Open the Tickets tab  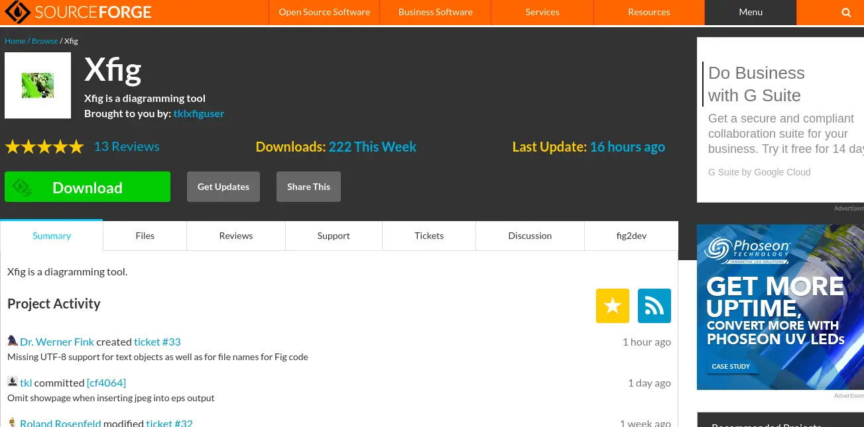[428, 236]
